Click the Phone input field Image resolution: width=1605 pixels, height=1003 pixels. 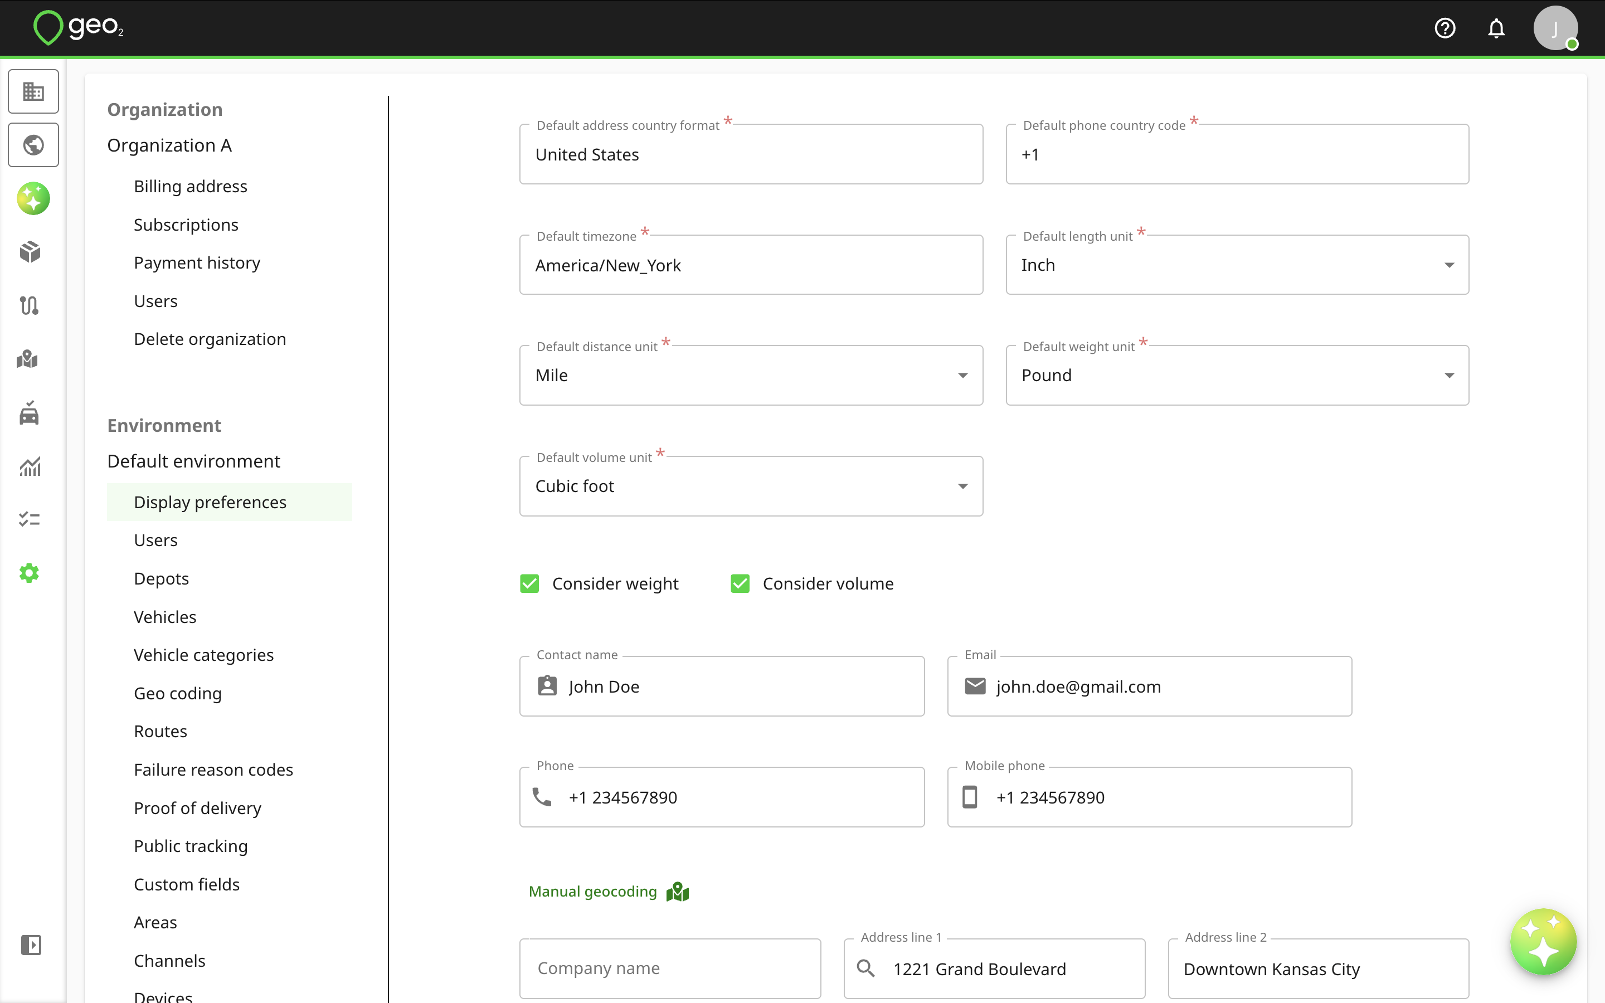point(722,797)
